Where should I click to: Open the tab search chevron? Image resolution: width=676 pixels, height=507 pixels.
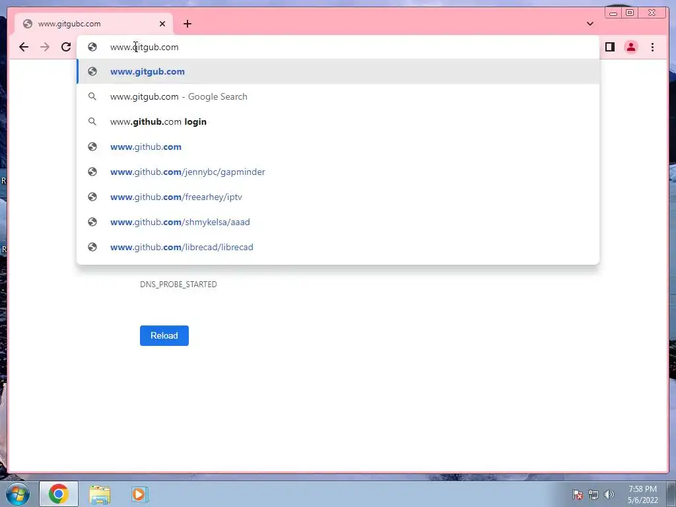[590, 24]
